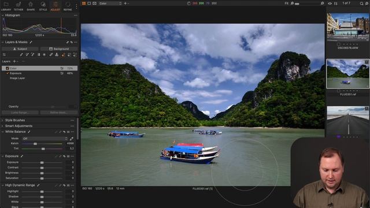Toggle the Exposure layer checkbox
The height and width of the screenshot is (208, 370).
pos(8,73)
